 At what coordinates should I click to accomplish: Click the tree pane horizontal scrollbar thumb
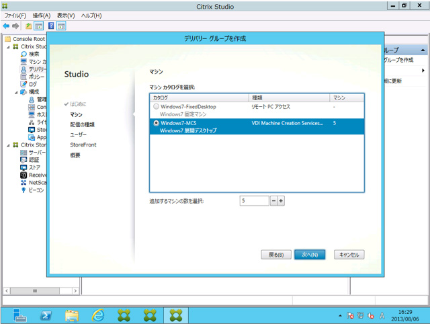[x=35, y=290]
